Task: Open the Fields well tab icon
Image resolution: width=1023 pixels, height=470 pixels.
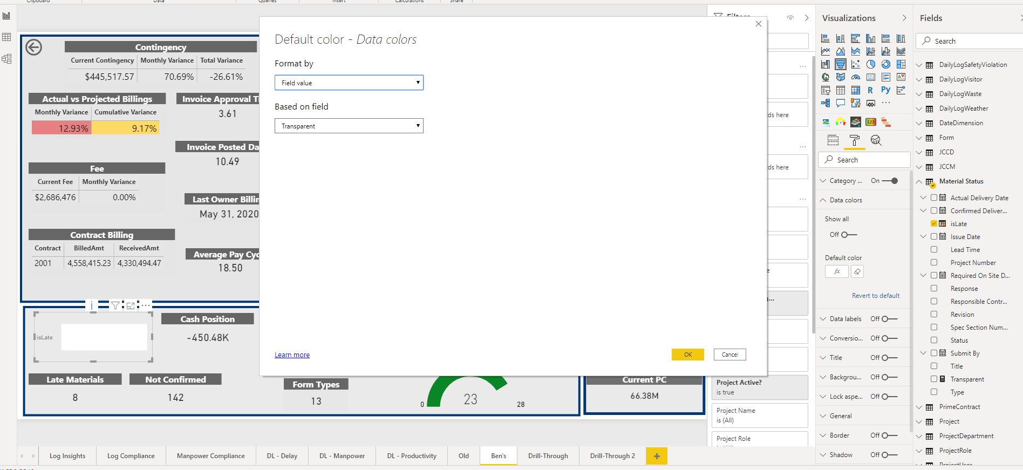Action: 833,140
